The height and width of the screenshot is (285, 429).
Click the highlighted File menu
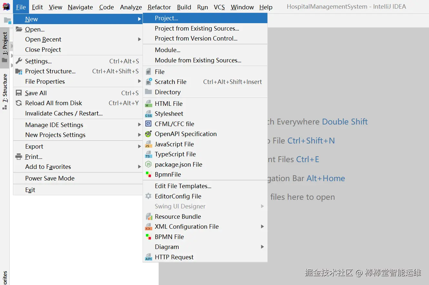21,7
